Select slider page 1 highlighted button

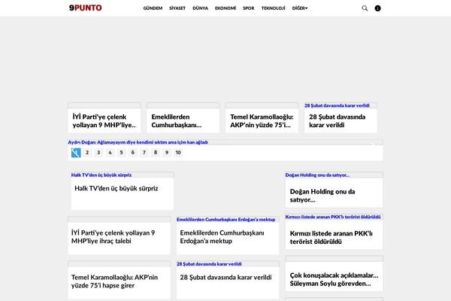tap(76, 153)
